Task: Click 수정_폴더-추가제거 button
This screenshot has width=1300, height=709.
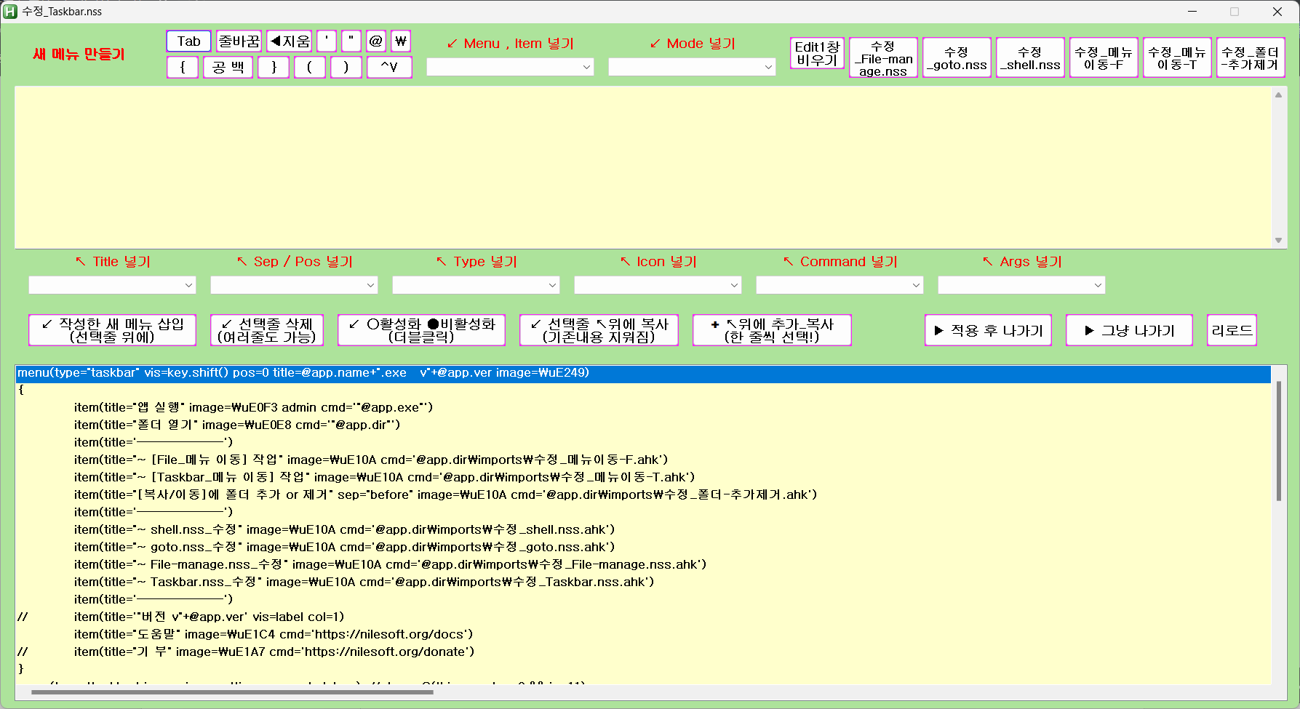Action: click(1251, 58)
